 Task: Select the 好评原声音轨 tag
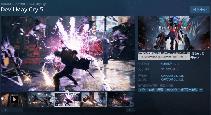click(188, 90)
